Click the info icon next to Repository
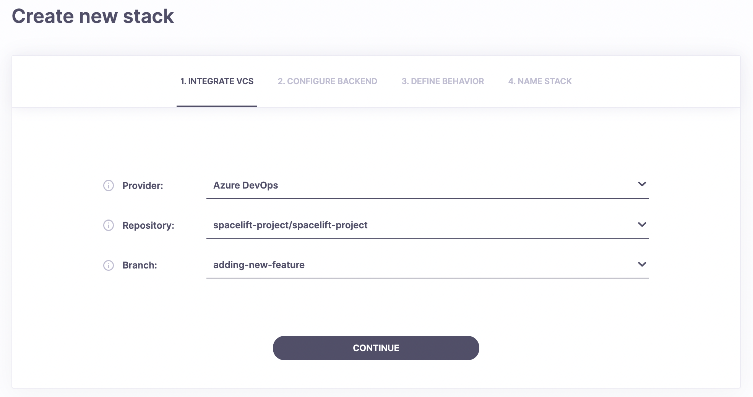Viewport: 753px width, 397px height. (x=108, y=226)
